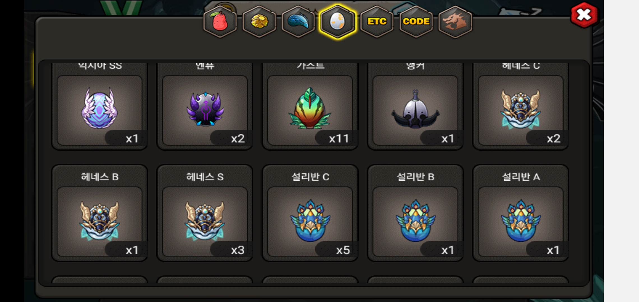Open the ETC tab

click(x=377, y=22)
